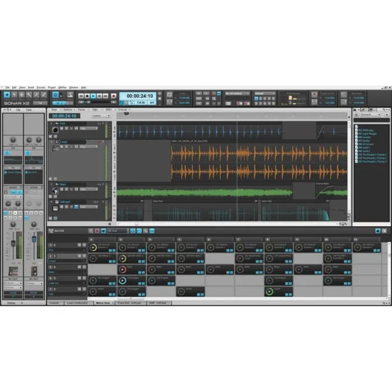This screenshot has height=392, width=392.
Task: Click the Kick track instrument icon
Action: pos(55,130)
